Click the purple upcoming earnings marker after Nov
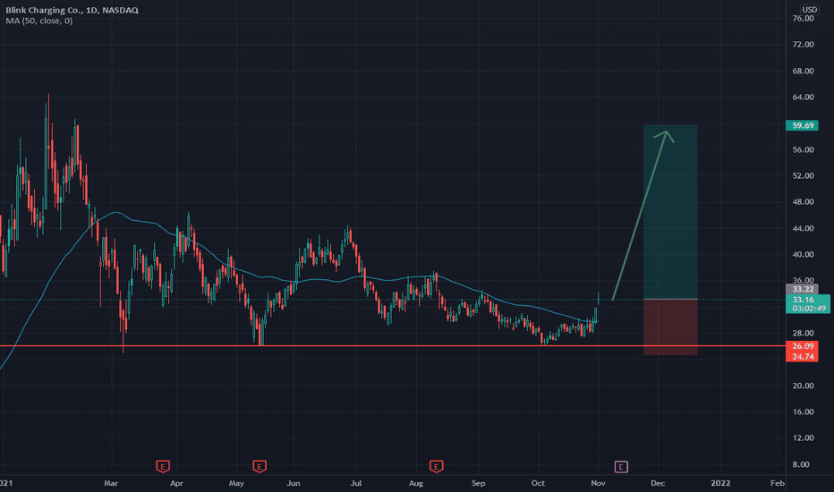 click(x=621, y=467)
